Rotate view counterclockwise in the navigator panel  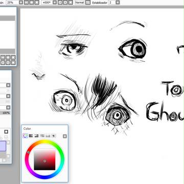[x=3, y=62]
